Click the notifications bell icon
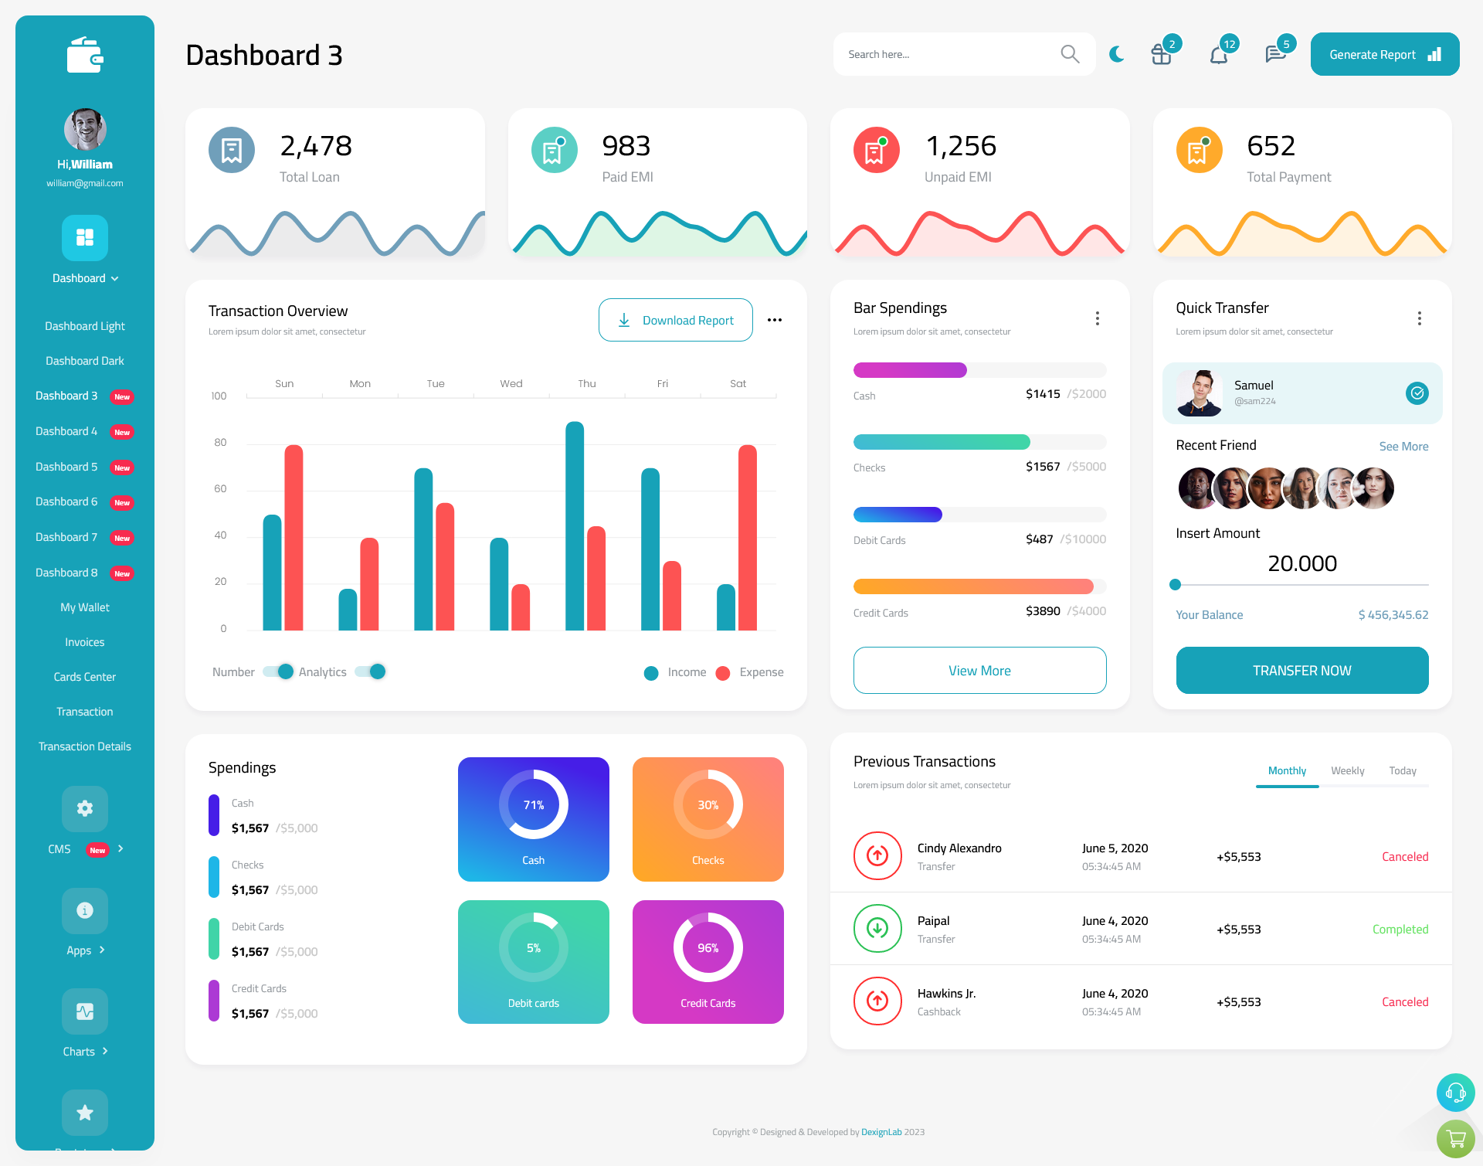 (1218, 54)
